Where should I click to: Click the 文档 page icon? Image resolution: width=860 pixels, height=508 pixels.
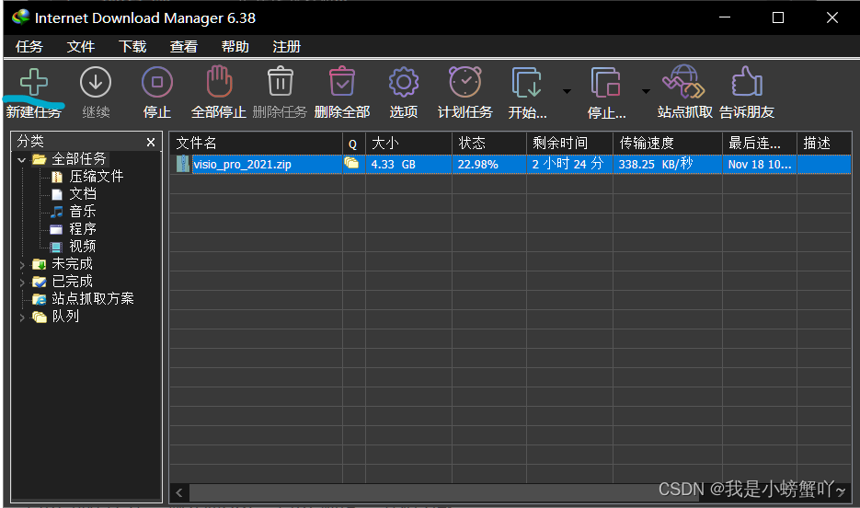(56, 194)
